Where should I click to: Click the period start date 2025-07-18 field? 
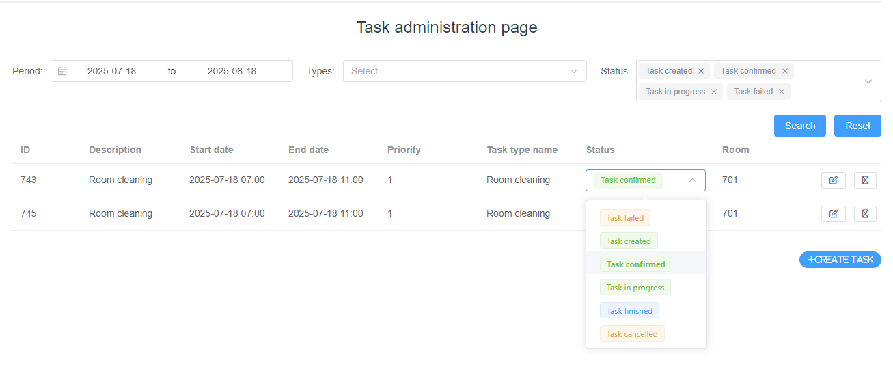pyautogui.click(x=111, y=71)
